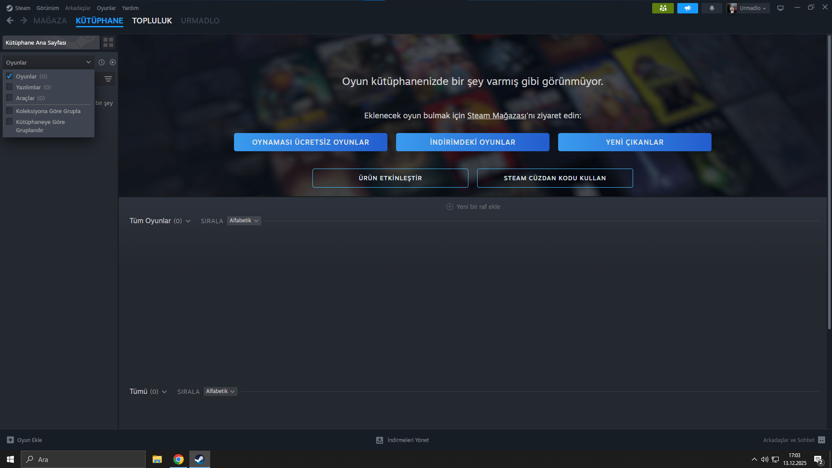The width and height of the screenshot is (832, 468).
Task: Click the Steam logo menu icon
Action: 10,8
